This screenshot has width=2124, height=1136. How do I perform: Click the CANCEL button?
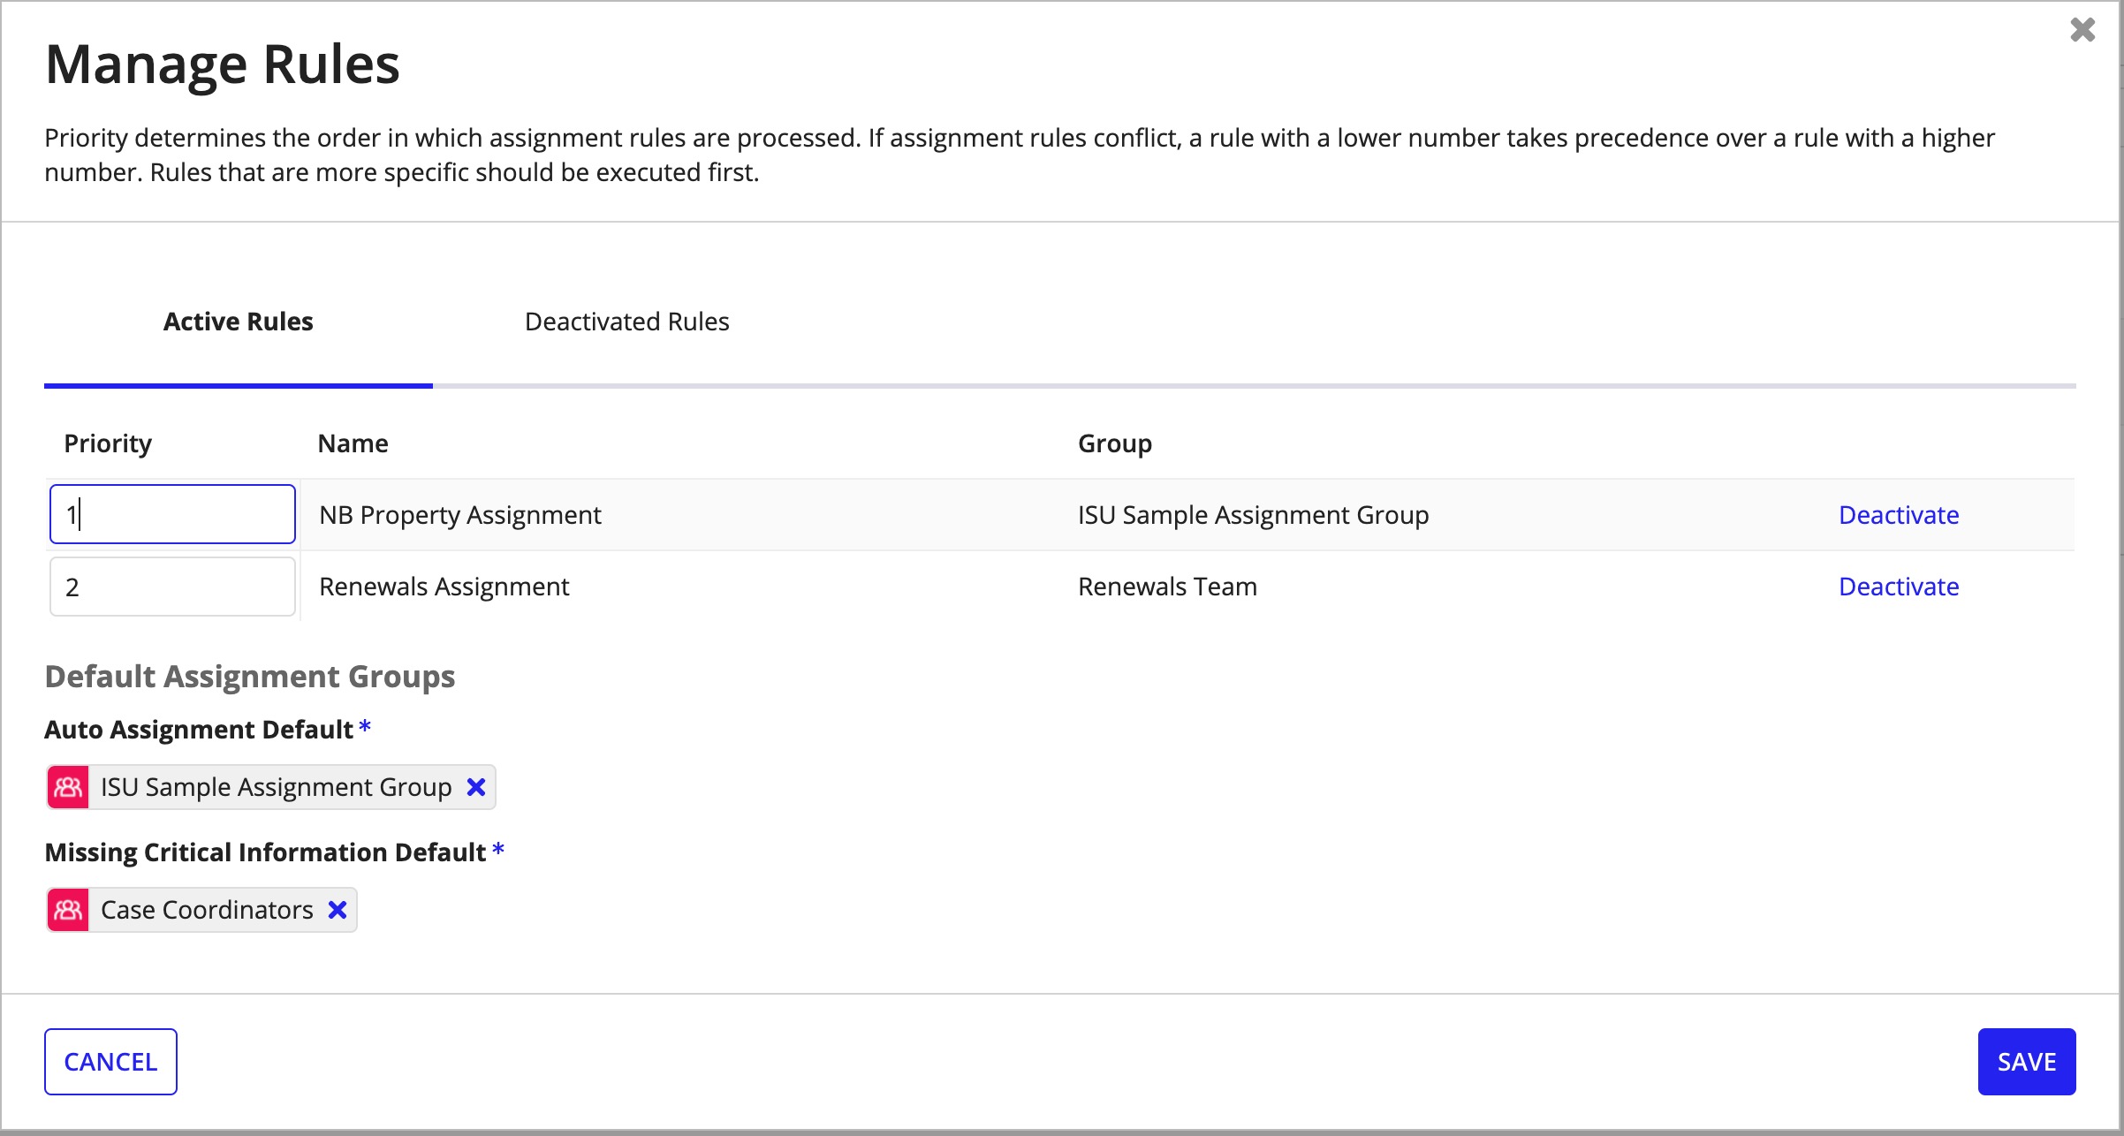coord(110,1062)
